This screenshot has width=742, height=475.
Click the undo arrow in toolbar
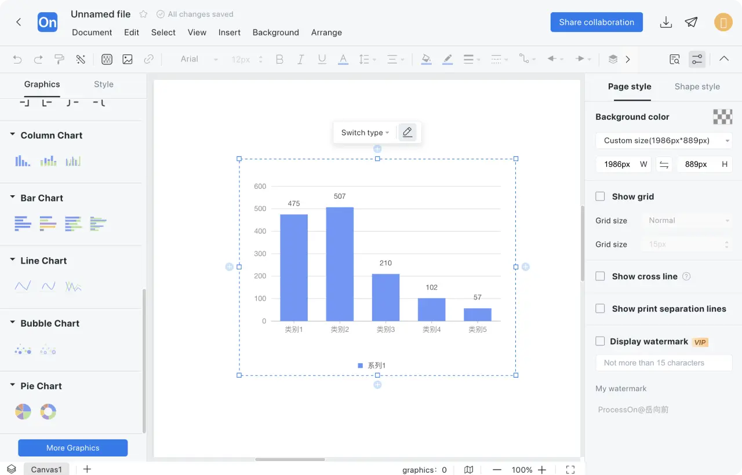pos(17,59)
